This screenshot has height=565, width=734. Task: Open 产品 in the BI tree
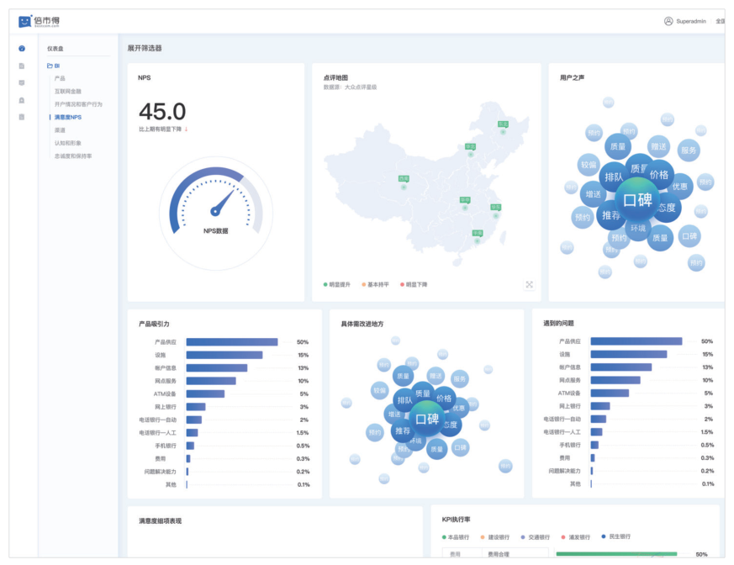coord(60,79)
